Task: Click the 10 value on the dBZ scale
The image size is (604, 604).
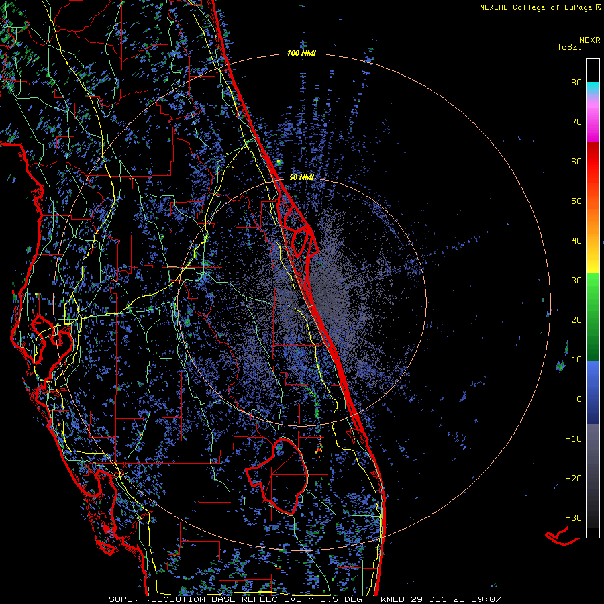Action: [x=576, y=360]
